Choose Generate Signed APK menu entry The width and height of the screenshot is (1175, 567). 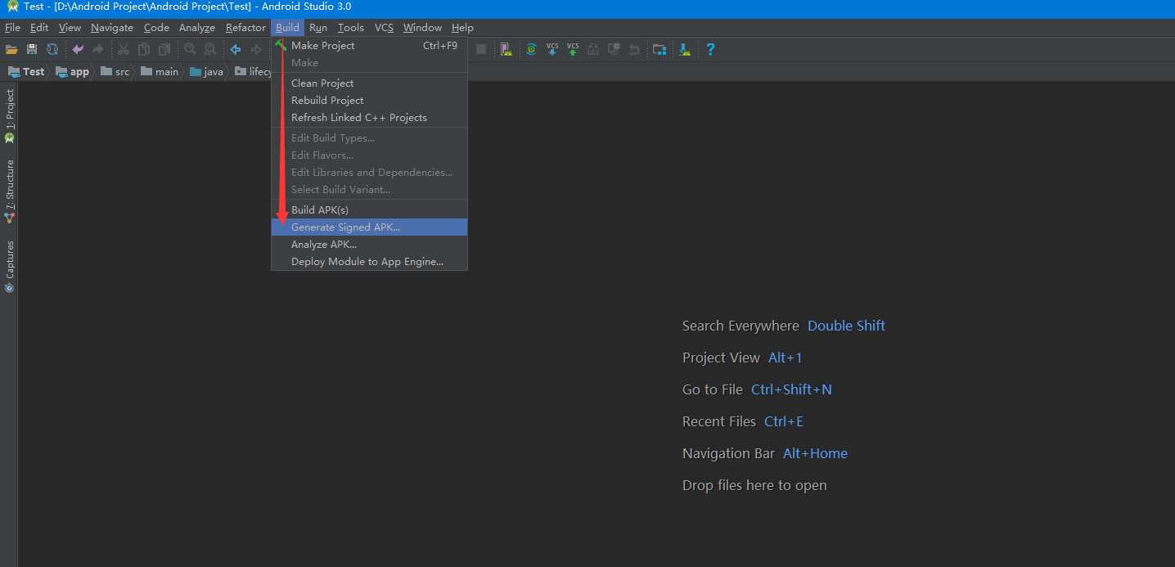point(369,227)
